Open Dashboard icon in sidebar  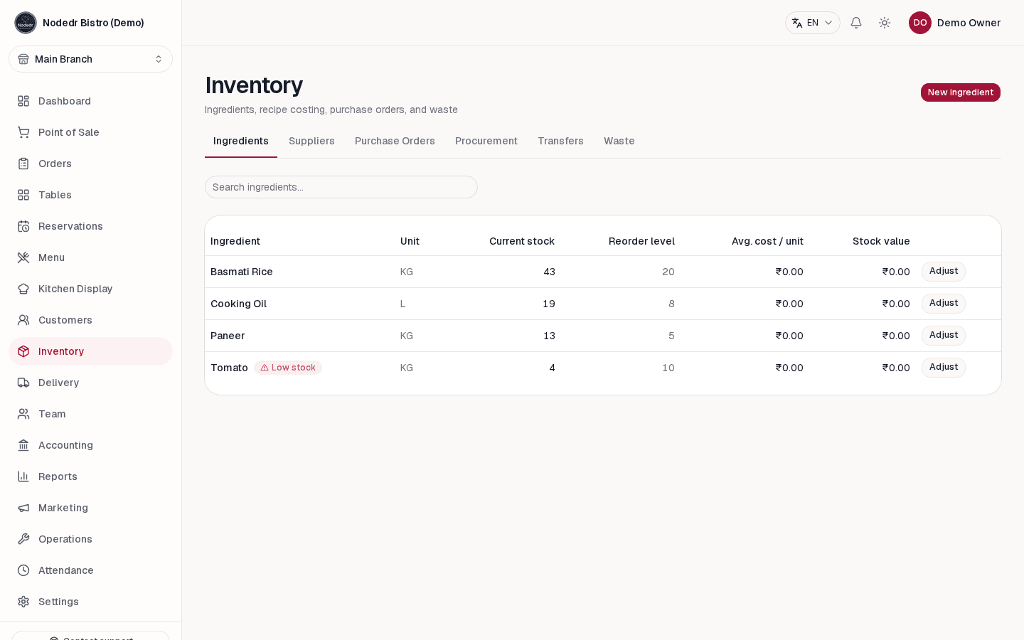pyautogui.click(x=23, y=101)
